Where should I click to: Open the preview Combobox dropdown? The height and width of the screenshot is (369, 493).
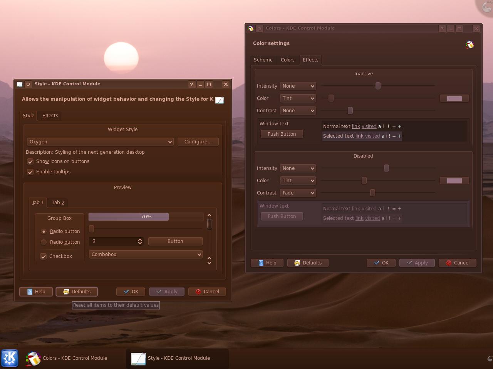[146, 254]
